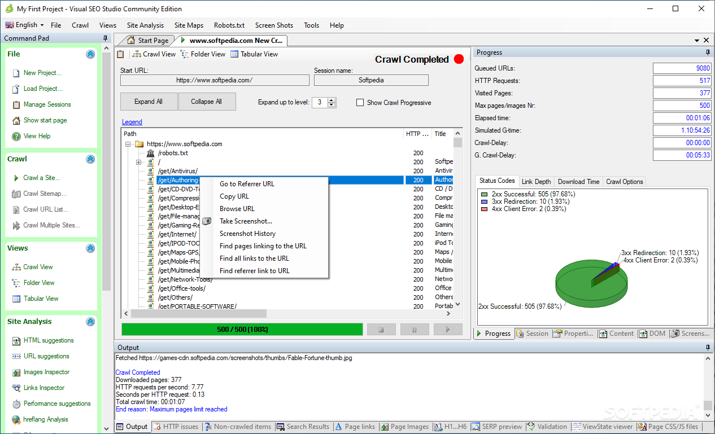Open the Robots.txt menu
Viewport: 715px width, 434px height.
click(229, 25)
